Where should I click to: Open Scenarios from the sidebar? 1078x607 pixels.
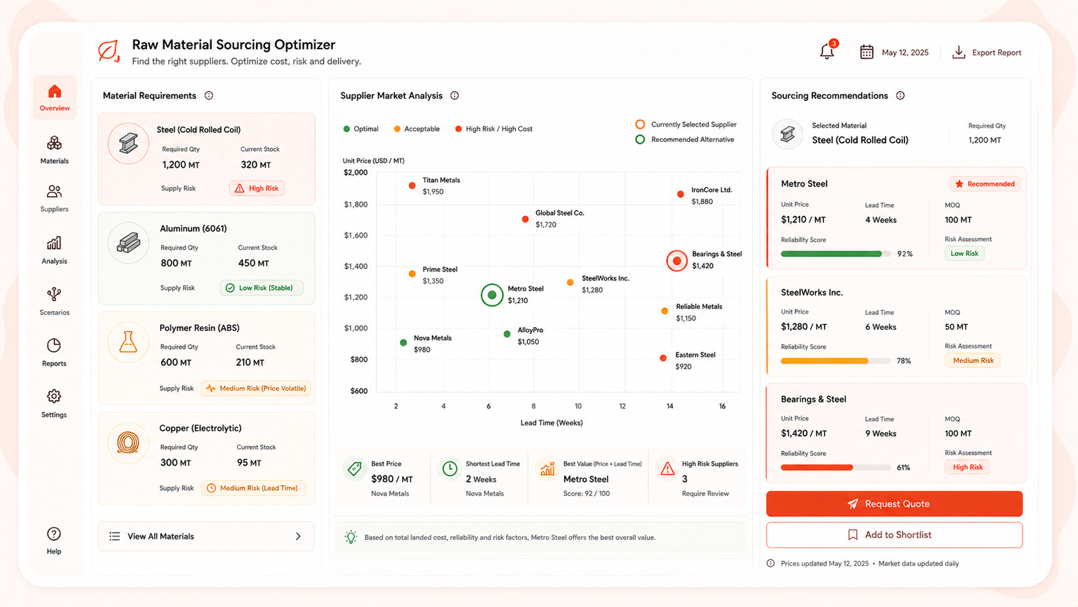tap(54, 301)
